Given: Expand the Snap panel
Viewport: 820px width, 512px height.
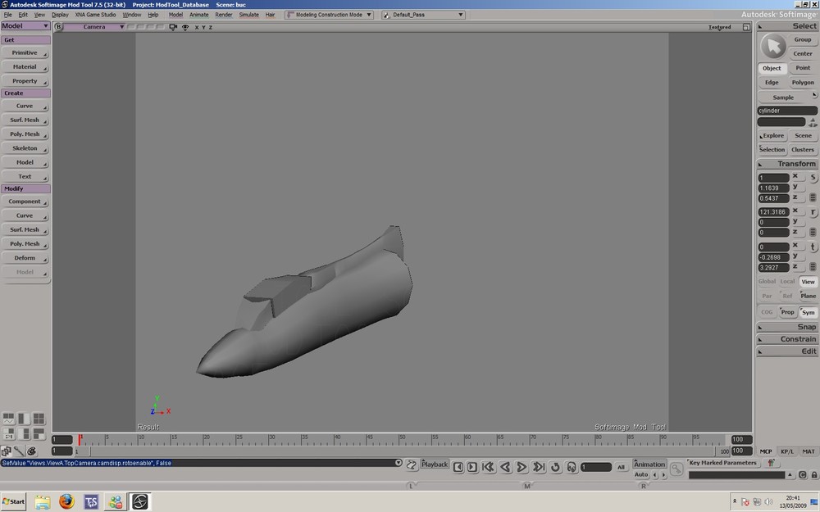Looking at the screenshot, I should [x=786, y=327].
